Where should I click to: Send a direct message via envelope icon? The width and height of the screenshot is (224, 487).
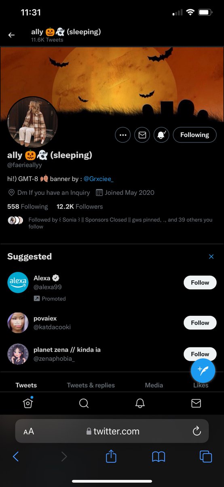click(142, 135)
